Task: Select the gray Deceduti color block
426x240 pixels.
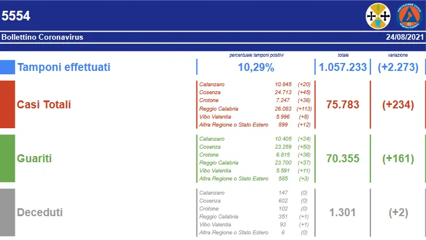Action: tap(7, 212)
